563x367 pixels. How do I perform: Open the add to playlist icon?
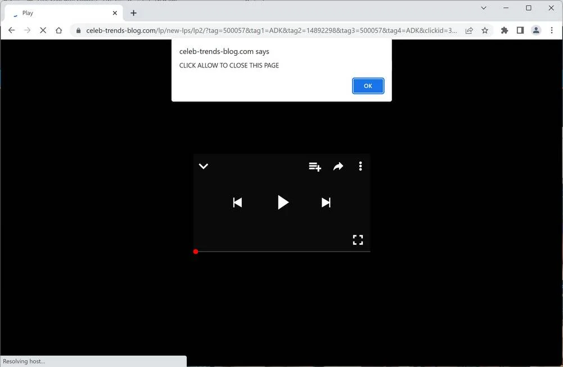click(x=315, y=167)
